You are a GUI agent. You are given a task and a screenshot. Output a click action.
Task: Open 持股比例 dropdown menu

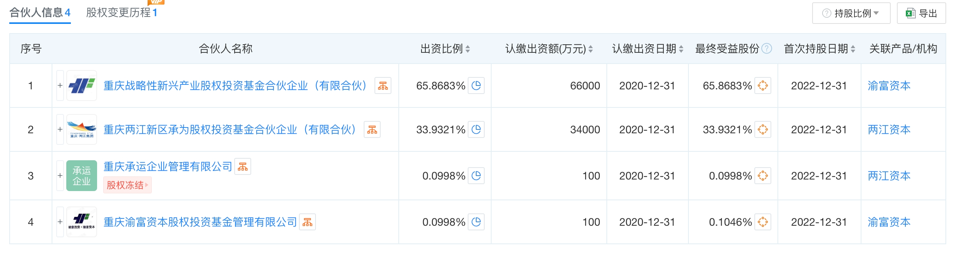(x=851, y=13)
